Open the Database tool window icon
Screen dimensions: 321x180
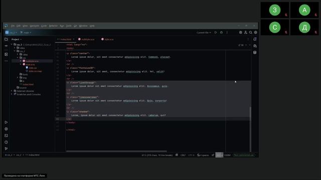(x=255, y=52)
